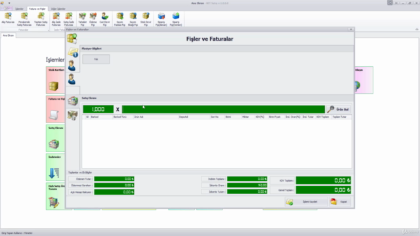Open the quick access dropdown arrow in title bar
This screenshot has width=420, height=236.
click(x=9, y=3)
